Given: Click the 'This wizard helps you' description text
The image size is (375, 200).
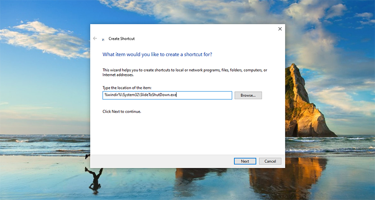Looking at the screenshot, I should point(185,73).
